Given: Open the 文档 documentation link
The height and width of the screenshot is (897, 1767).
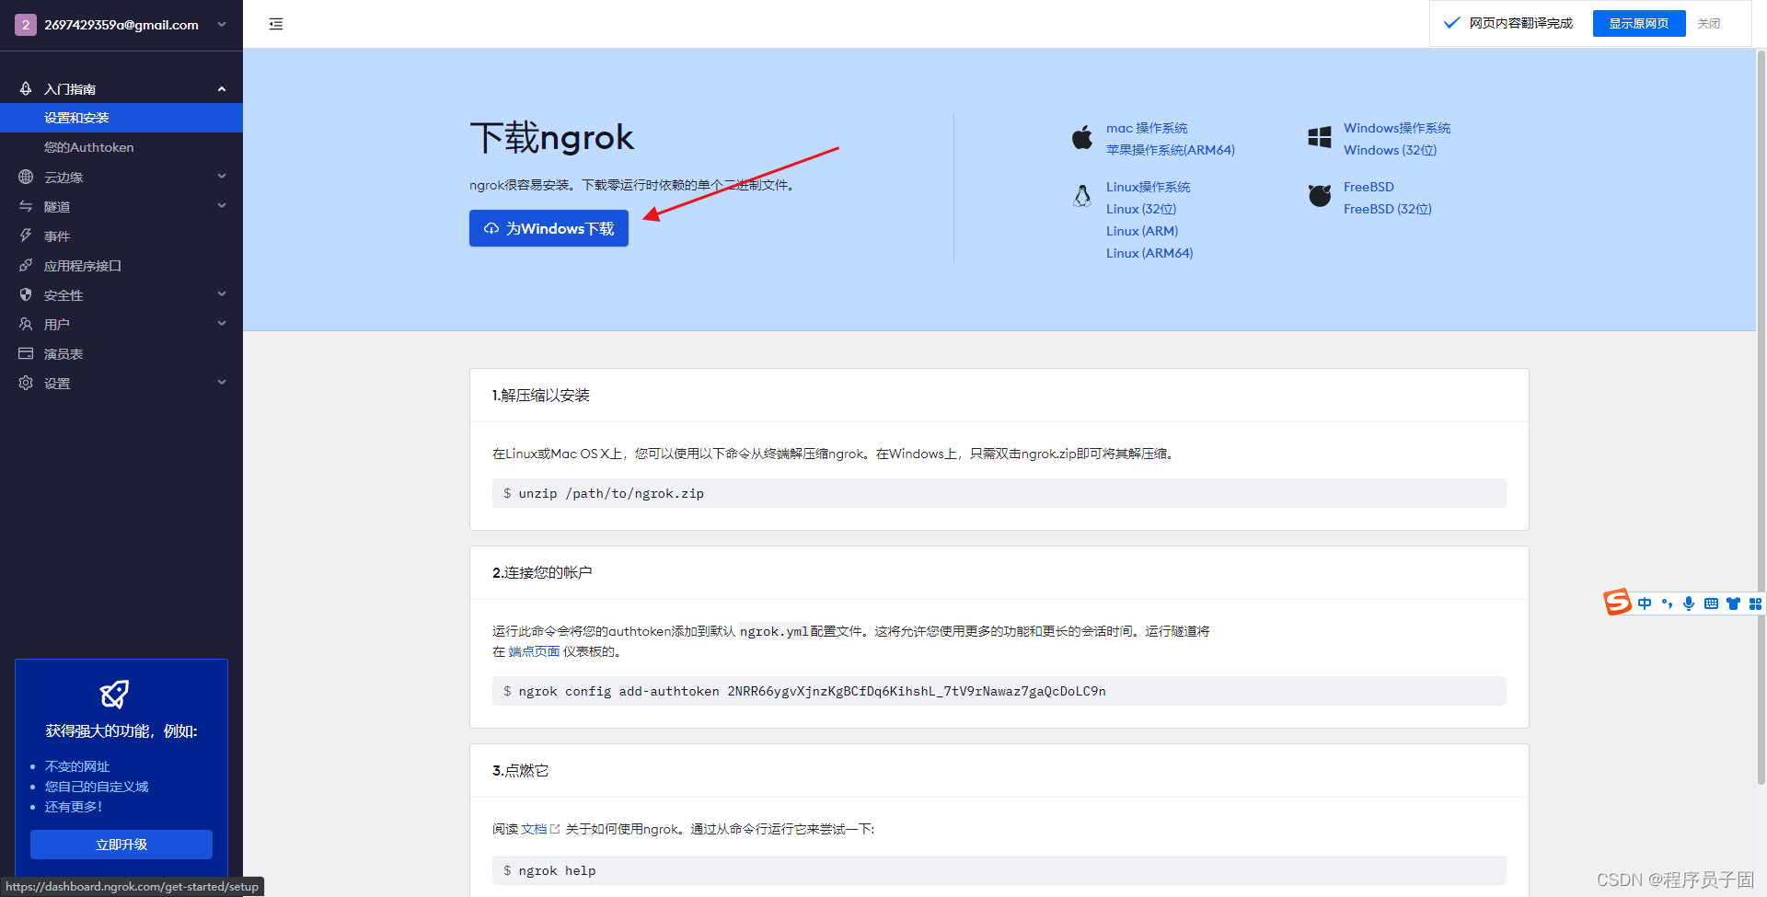Looking at the screenshot, I should 540,829.
